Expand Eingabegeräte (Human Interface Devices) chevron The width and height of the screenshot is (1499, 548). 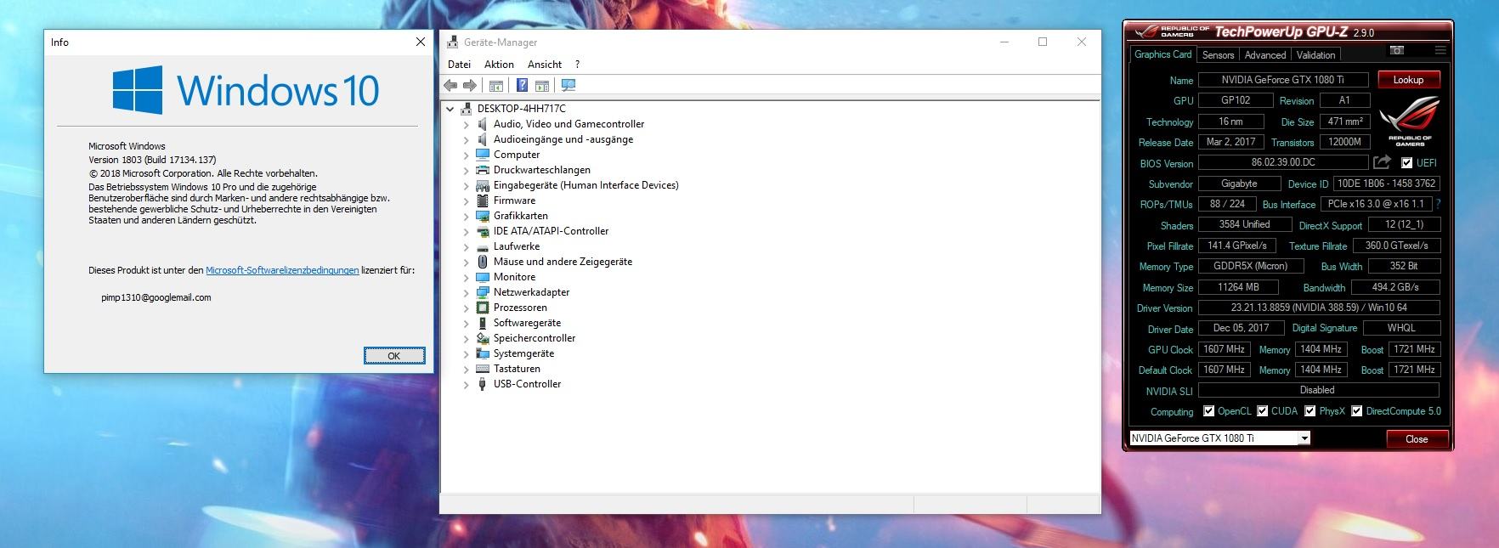coord(466,185)
